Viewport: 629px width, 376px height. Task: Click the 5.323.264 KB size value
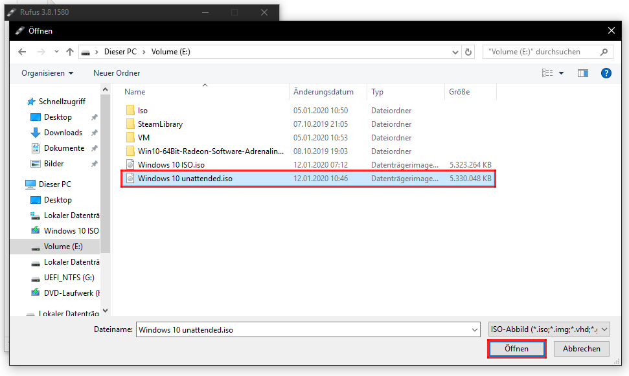click(x=470, y=165)
